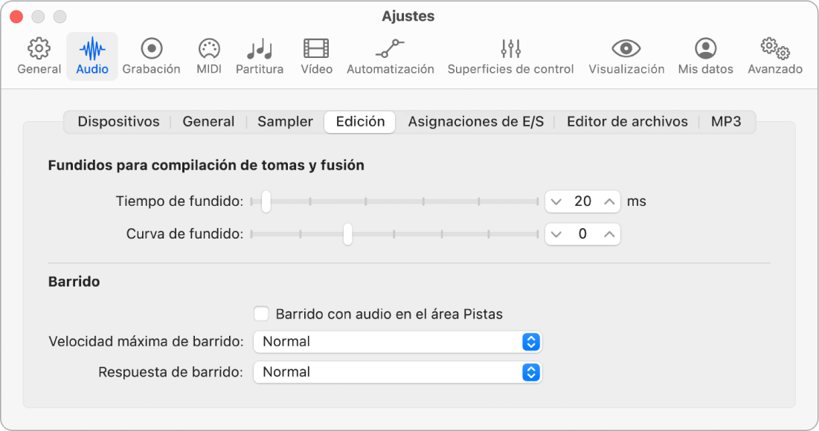
Task: Click the Tiempo de fundido slider handle
Action: point(266,201)
